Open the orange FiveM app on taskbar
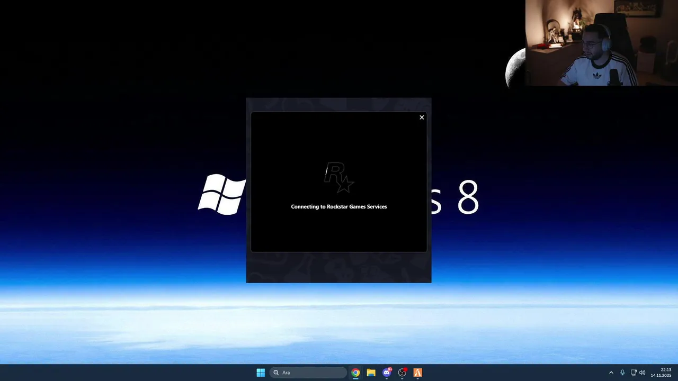678x381 pixels. click(417, 373)
